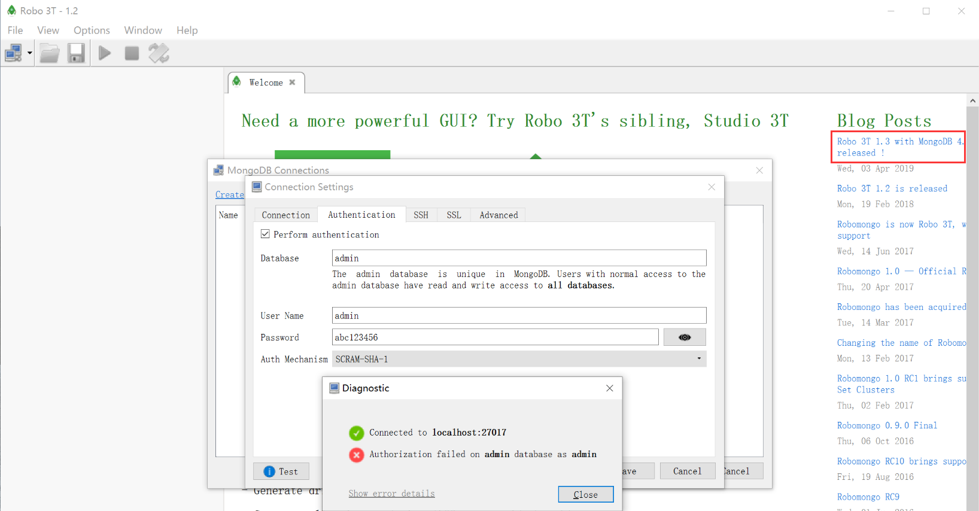
Task: Close the Diagnostic dialog with X
Action: tap(609, 388)
